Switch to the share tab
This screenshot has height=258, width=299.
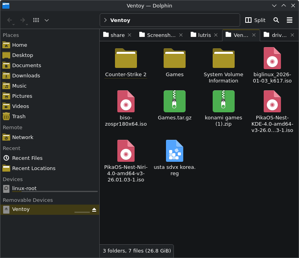coord(117,35)
